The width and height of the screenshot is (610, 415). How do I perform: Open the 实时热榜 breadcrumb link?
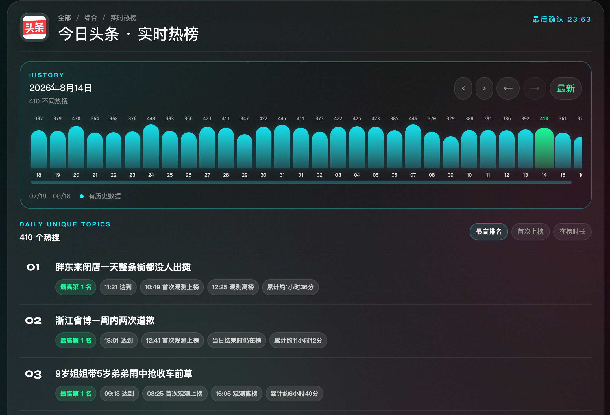(123, 18)
